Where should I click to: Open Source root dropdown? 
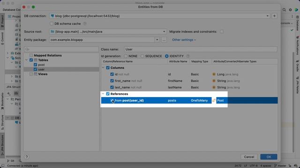[x=164, y=32]
